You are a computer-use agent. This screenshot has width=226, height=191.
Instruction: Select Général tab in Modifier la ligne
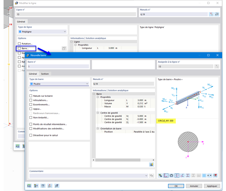(x=21, y=22)
